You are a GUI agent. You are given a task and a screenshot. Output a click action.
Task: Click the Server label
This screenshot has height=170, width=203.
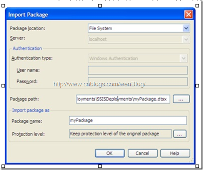[17, 38]
